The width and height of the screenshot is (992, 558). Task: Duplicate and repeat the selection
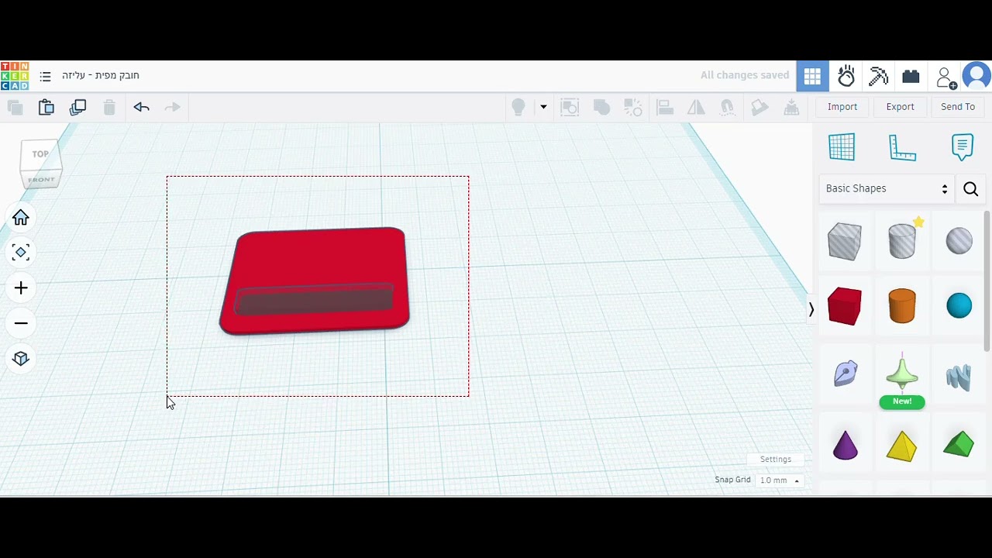[77, 107]
